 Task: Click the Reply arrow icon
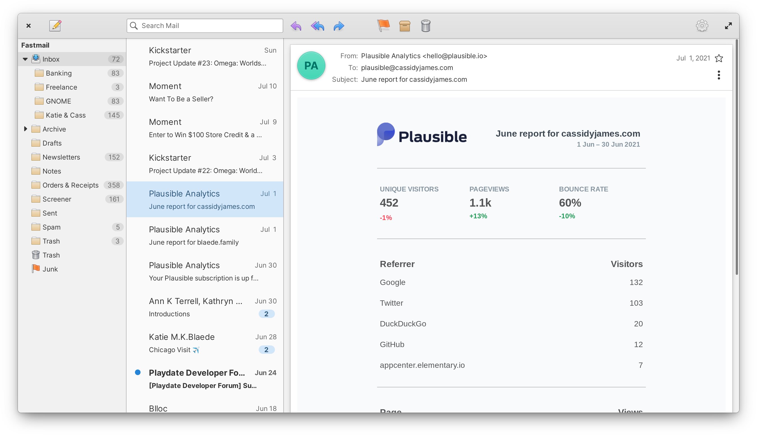[x=296, y=26]
